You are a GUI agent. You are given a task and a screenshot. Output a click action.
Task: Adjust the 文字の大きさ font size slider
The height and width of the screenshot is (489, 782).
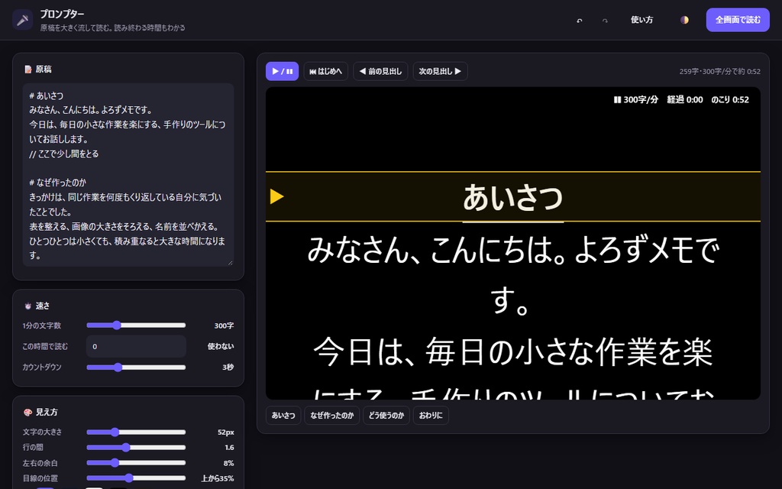[136, 432]
